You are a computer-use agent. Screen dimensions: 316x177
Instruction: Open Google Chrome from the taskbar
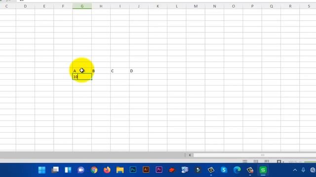tap(94, 170)
